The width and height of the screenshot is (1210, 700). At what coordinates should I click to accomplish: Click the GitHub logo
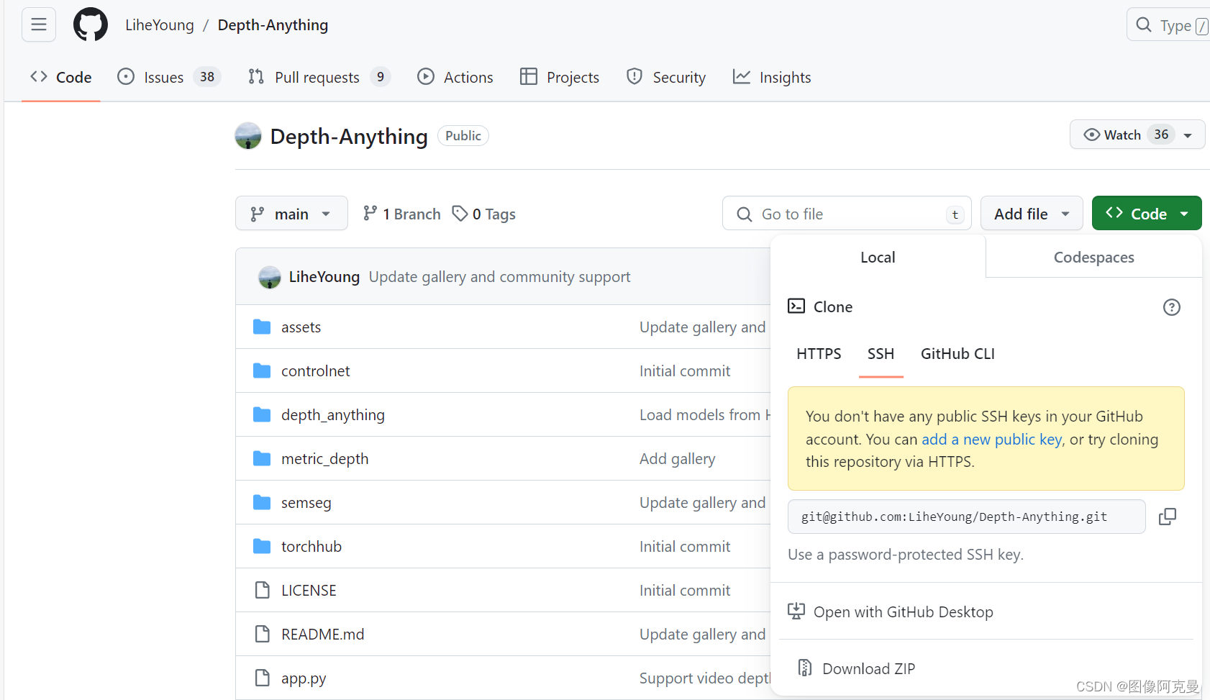click(x=90, y=24)
